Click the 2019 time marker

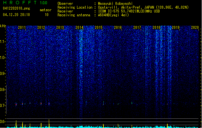pos(176,27)
